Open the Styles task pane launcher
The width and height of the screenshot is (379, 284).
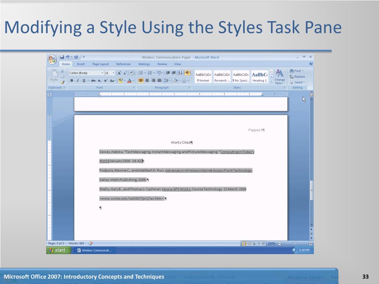point(285,87)
